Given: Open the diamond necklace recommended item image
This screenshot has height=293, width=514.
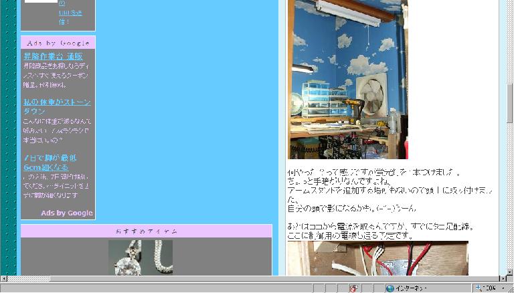Looking at the screenshot, I should 141,258.
